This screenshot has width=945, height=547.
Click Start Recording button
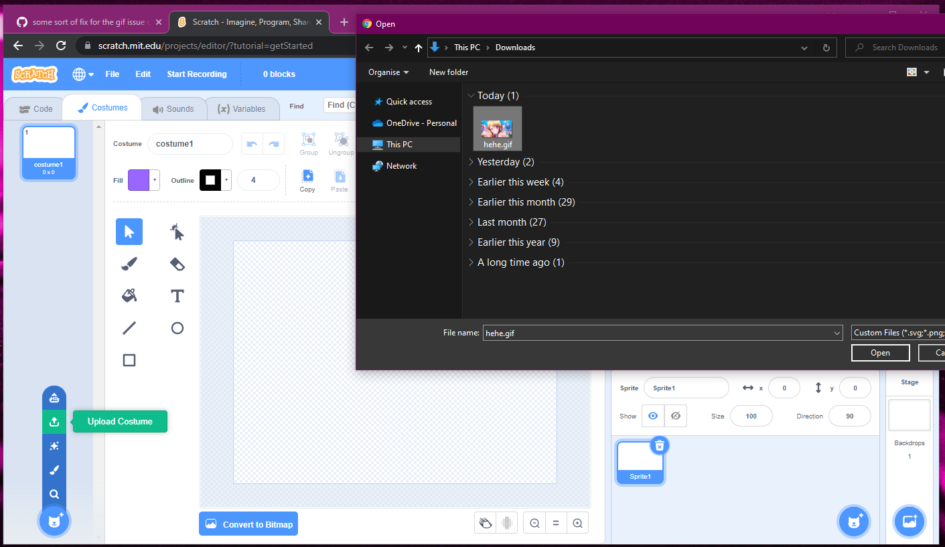(197, 74)
